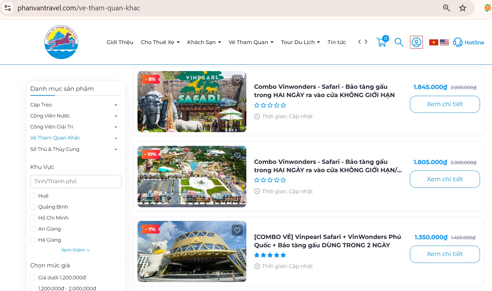This screenshot has height=291, width=492.
Task: Check the Giá dưới 1.200.000đ price filter
Action: (33, 277)
